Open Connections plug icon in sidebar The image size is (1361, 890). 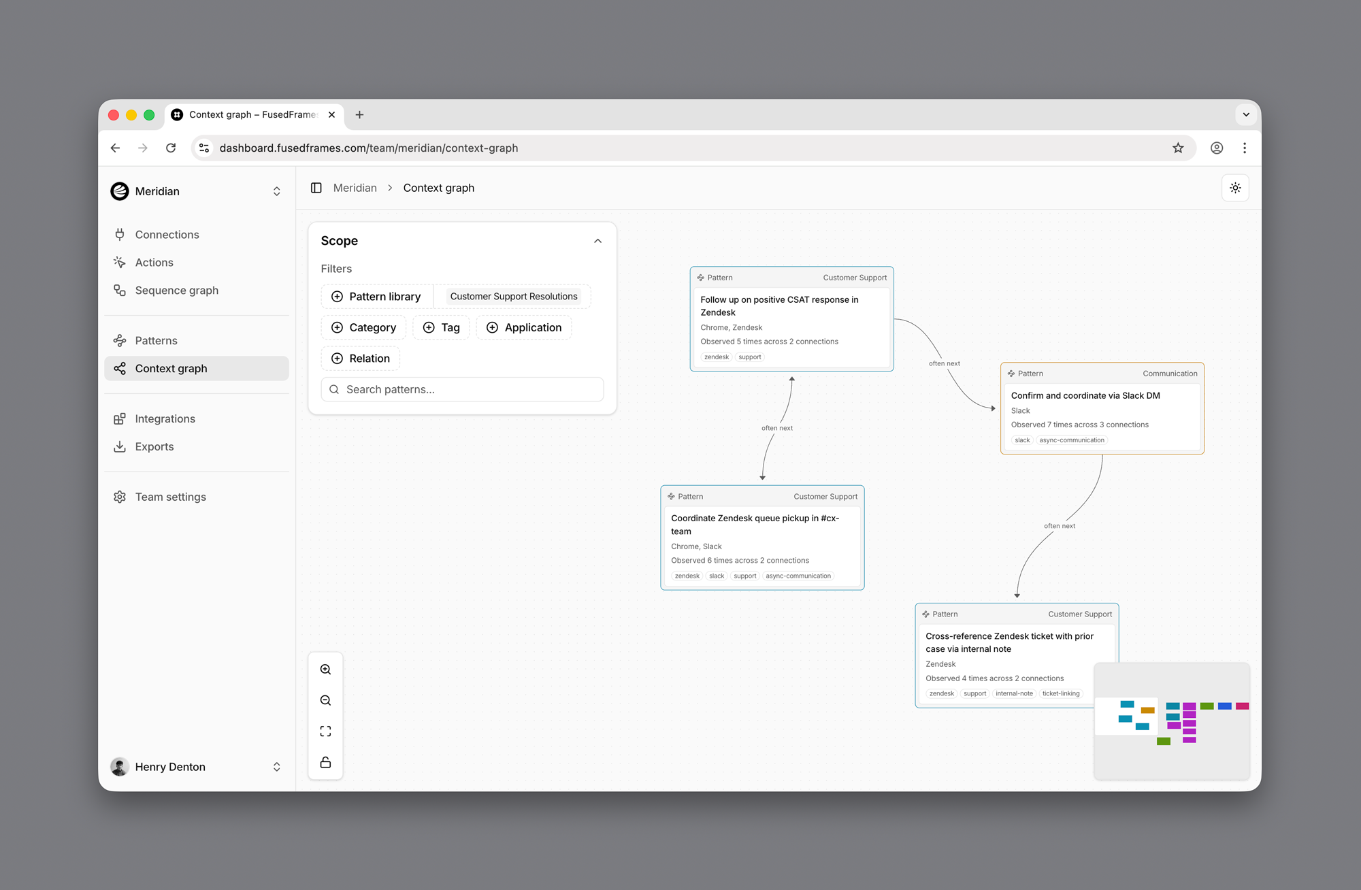(120, 235)
